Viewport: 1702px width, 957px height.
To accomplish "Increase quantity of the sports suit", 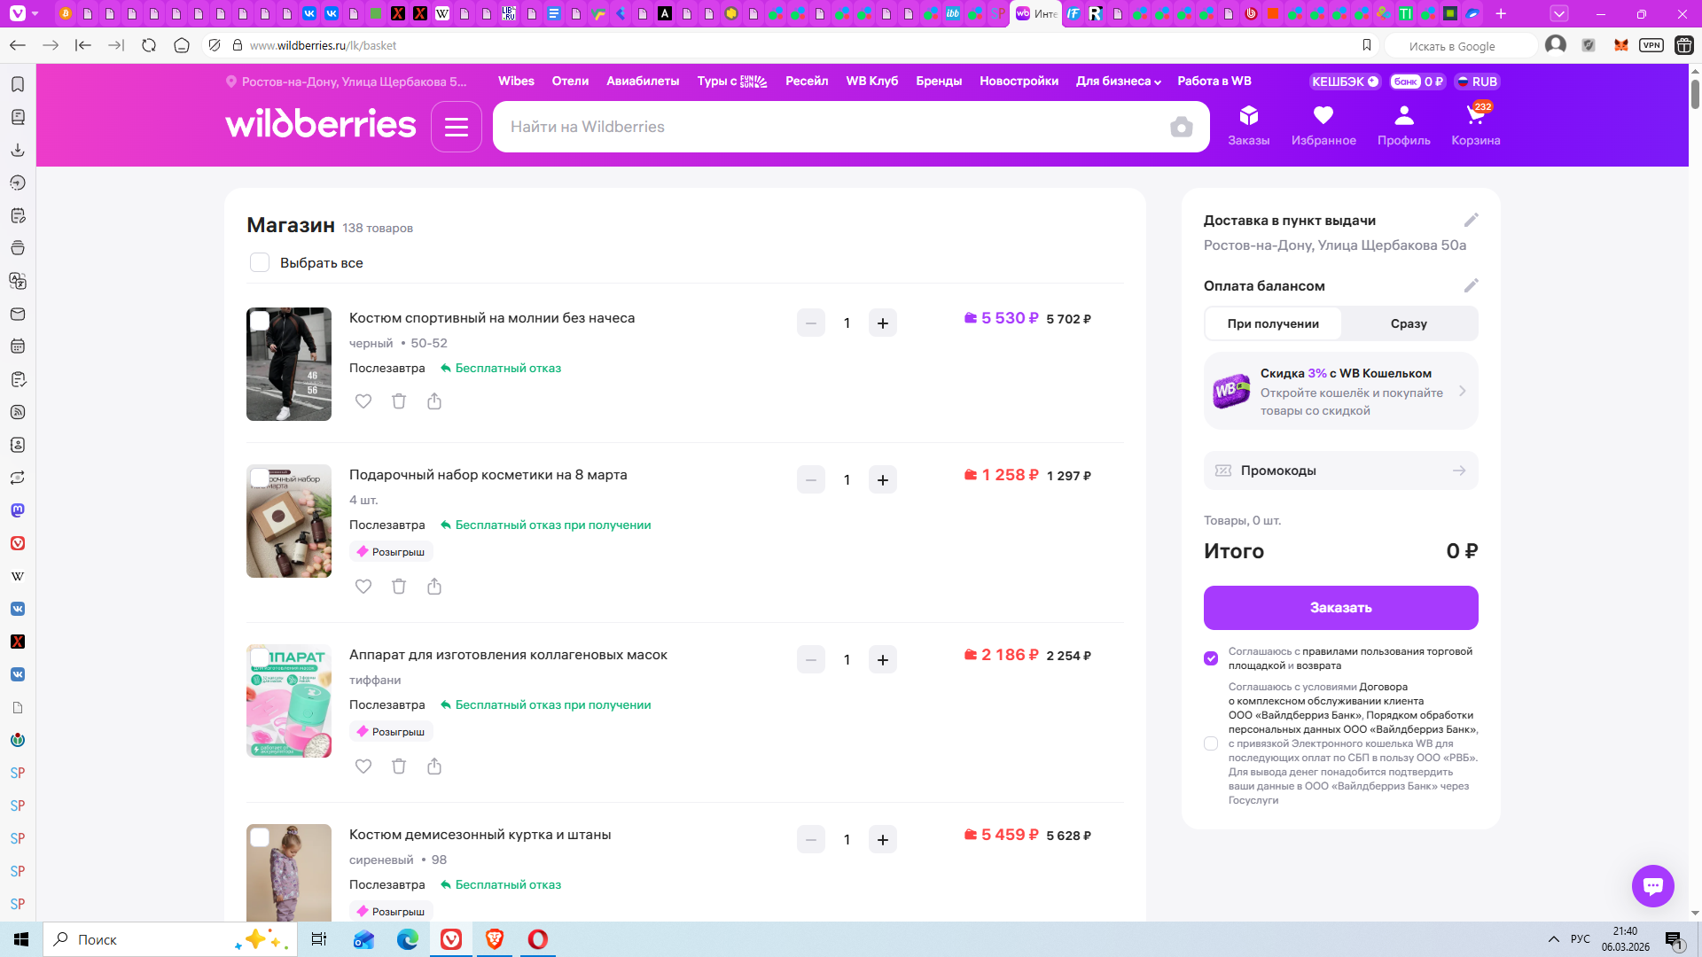I will pyautogui.click(x=882, y=323).
